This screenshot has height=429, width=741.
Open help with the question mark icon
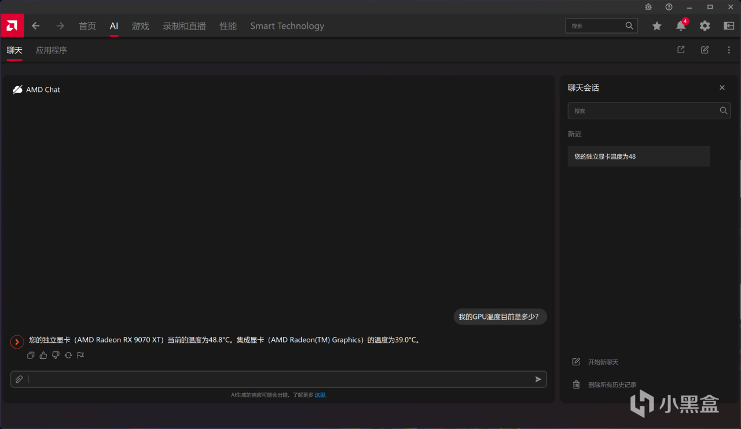669,7
